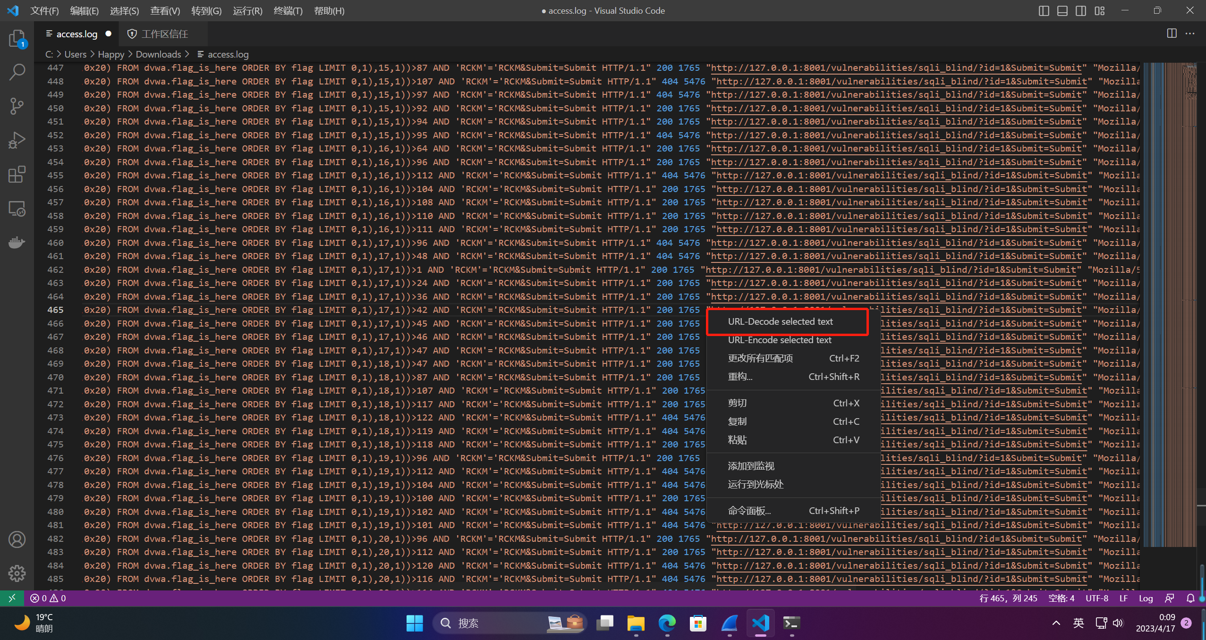The height and width of the screenshot is (640, 1206).
Task: Select 运行到光标处 in context menu
Action: point(793,484)
